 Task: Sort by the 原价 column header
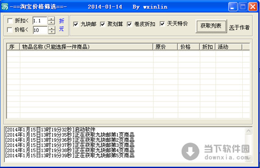tap(165, 47)
